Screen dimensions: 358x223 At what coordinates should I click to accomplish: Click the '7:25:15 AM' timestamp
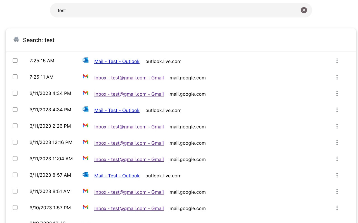point(42,60)
